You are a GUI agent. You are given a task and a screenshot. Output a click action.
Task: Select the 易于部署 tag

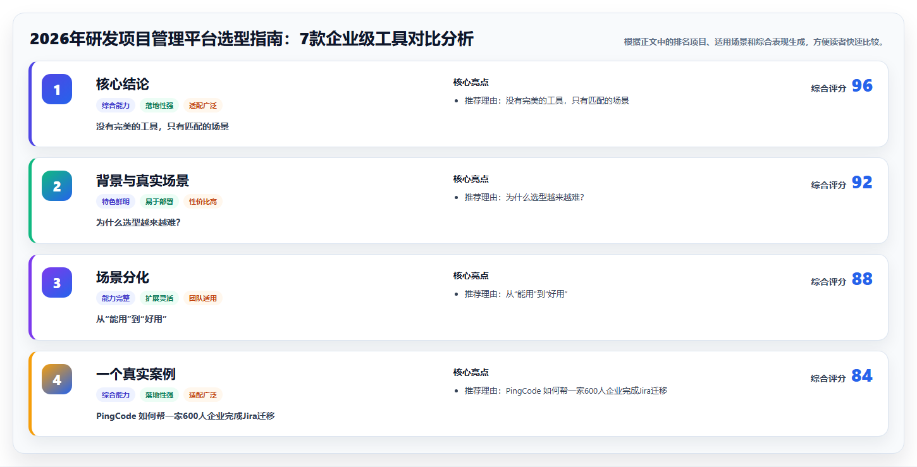tap(159, 202)
